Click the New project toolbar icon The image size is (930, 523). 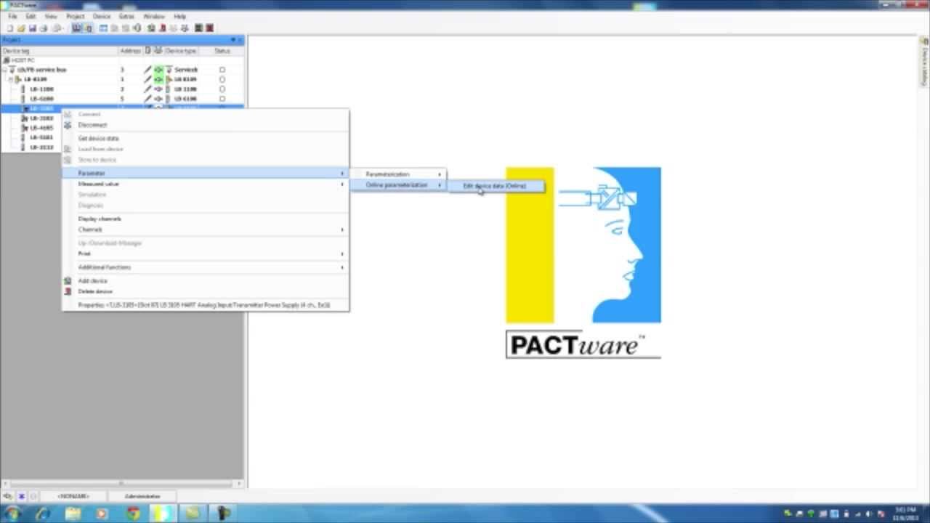[x=12, y=28]
